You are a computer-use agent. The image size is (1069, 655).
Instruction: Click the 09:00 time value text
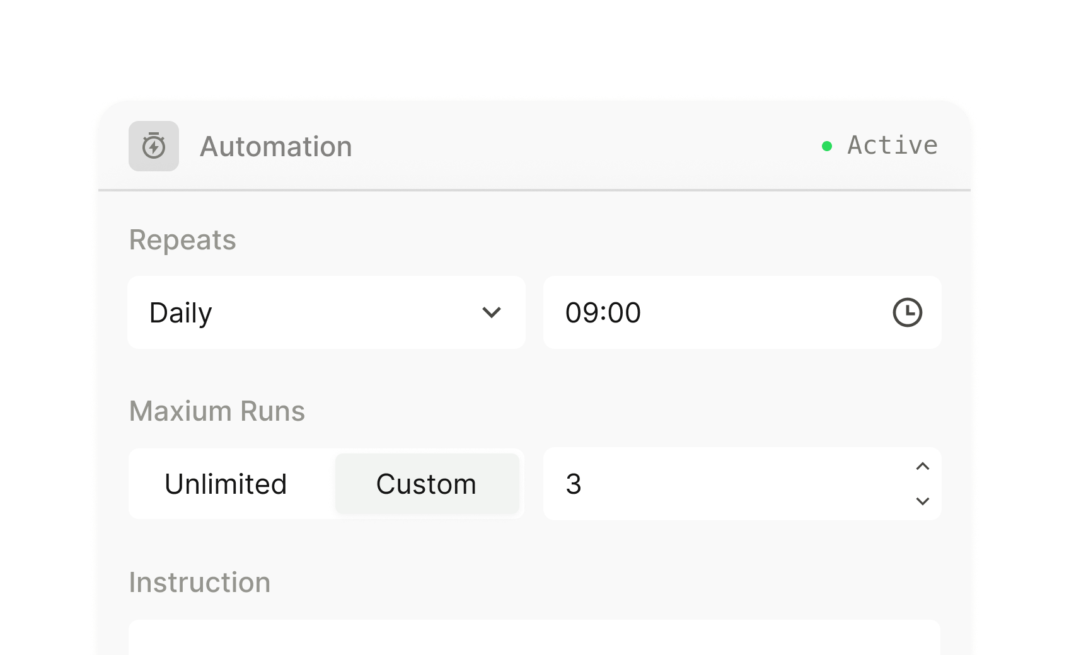(603, 312)
